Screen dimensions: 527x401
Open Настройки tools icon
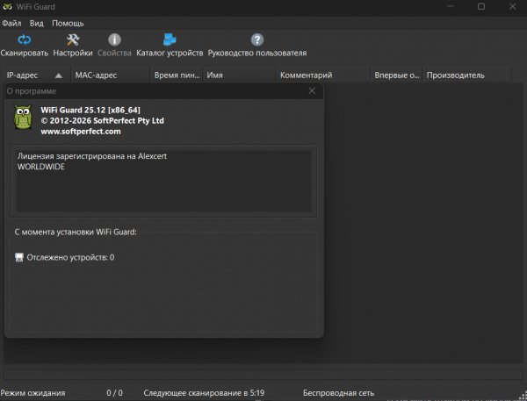pyautogui.click(x=73, y=39)
